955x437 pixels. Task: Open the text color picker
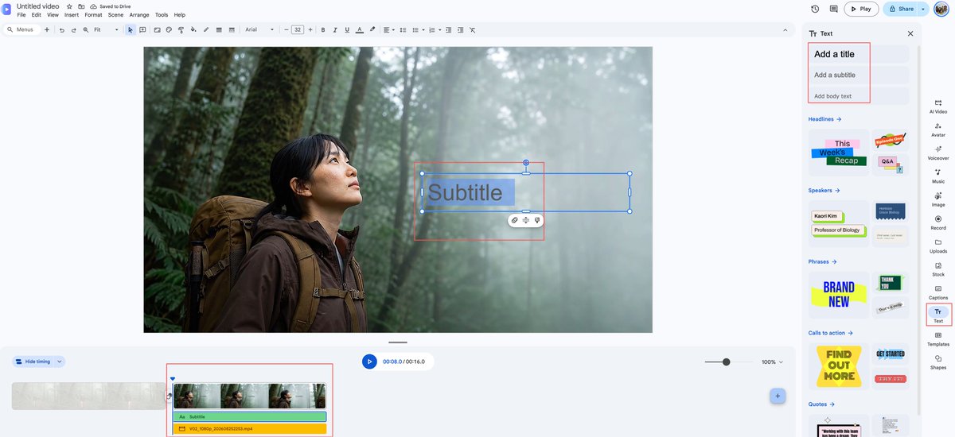coord(360,29)
